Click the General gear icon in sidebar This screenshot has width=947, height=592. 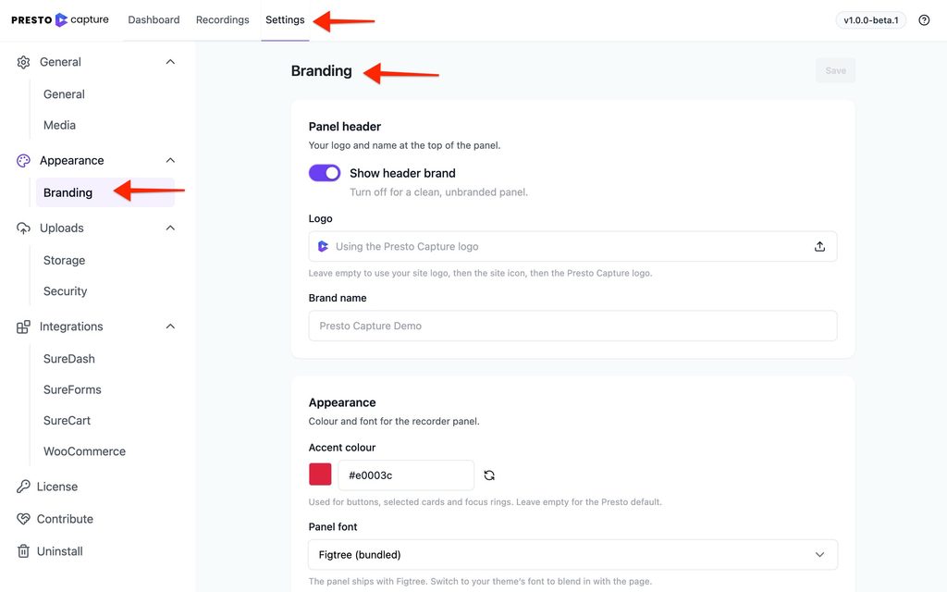pos(23,62)
